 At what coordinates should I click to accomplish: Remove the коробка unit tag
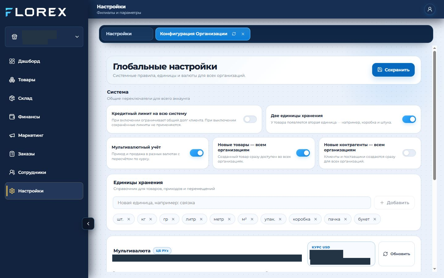(x=315, y=219)
